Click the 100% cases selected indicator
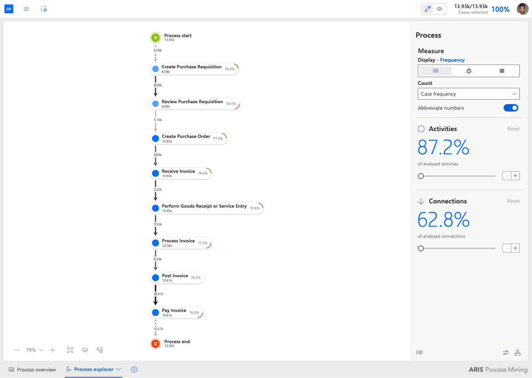Screen dimensions: 532x378 pyautogui.click(x=500, y=9)
